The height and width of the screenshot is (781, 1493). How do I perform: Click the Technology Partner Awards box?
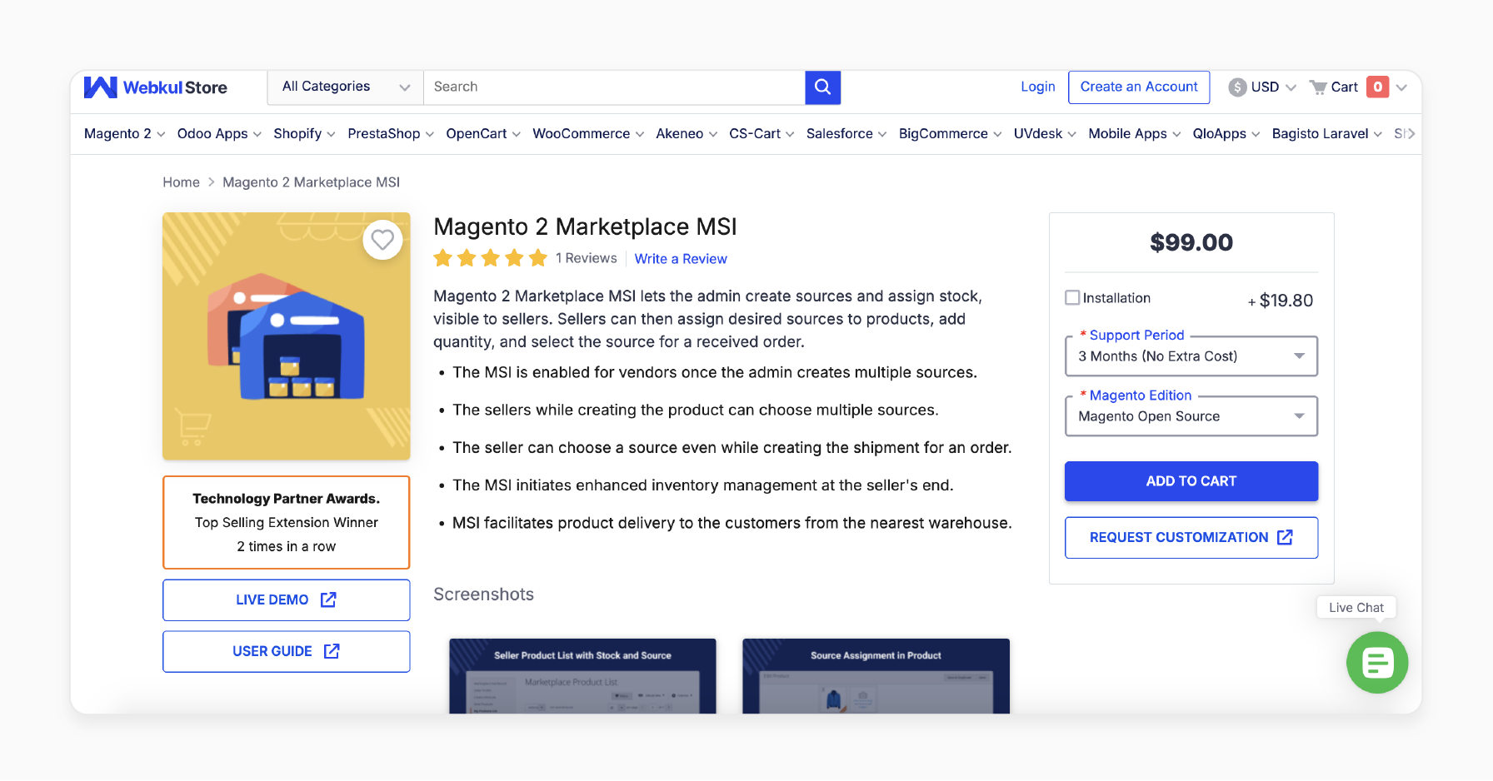286,522
